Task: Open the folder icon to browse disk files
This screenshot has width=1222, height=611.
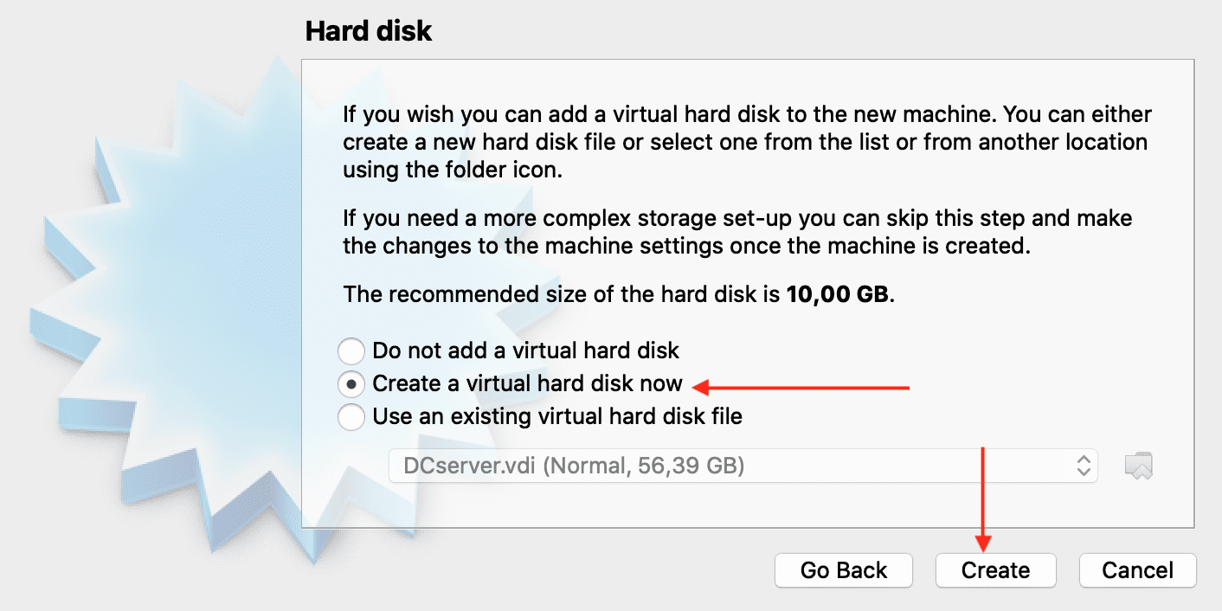Action: [x=1139, y=466]
